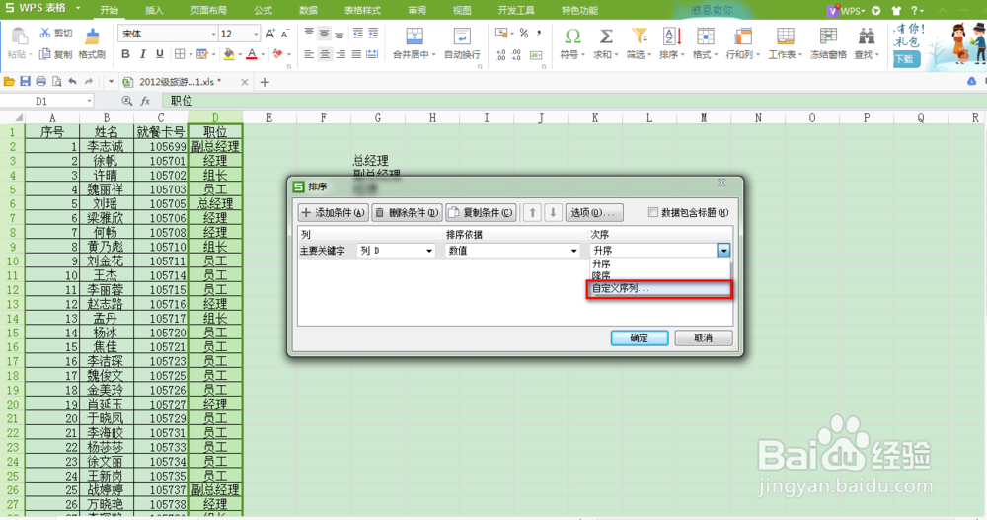Click the Freeze Panes (冻结窗格) icon
The image size is (987, 520).
828,36
